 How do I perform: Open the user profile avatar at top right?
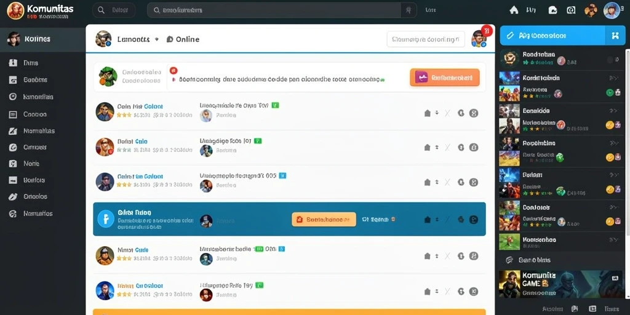(x=612, y=10)
